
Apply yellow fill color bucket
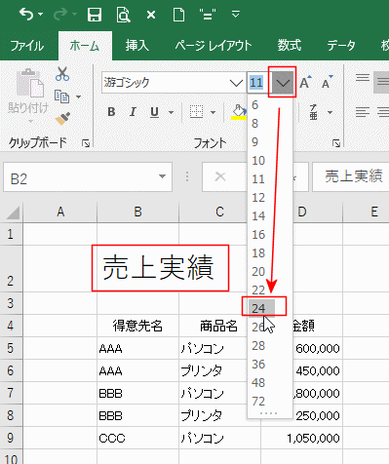click(239, 112)
